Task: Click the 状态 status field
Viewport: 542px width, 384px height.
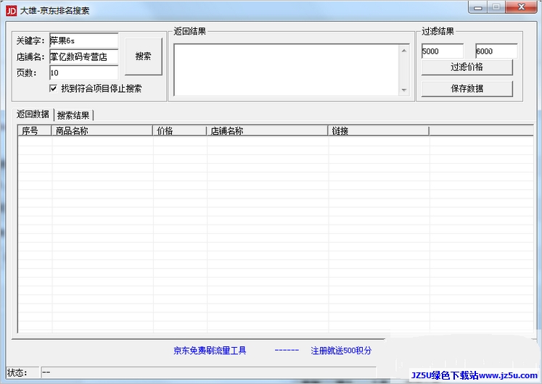Action: 208,372
